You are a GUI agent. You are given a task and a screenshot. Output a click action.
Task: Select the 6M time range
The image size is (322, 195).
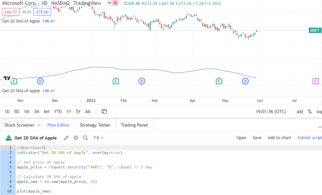click(47, 112)
